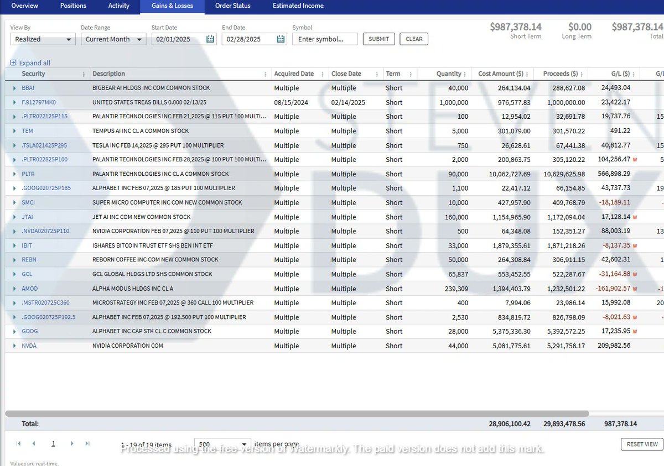
Task: Expand the GOOG common stock row
Action: coord(14,332)
